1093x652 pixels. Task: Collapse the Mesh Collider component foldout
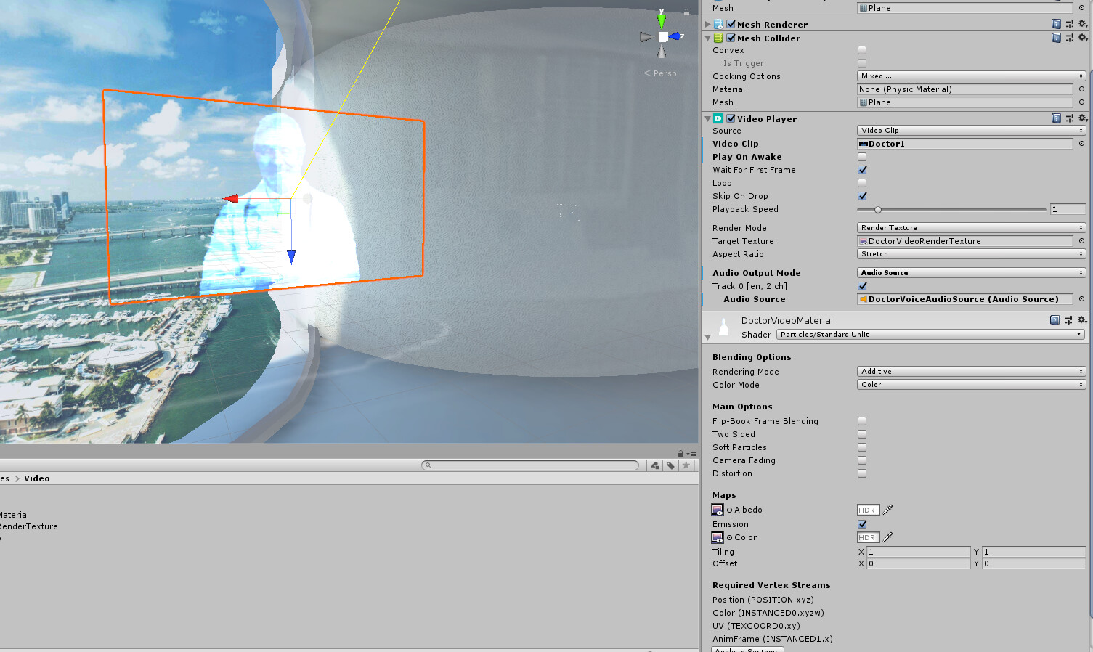click(x=706, y=37)
